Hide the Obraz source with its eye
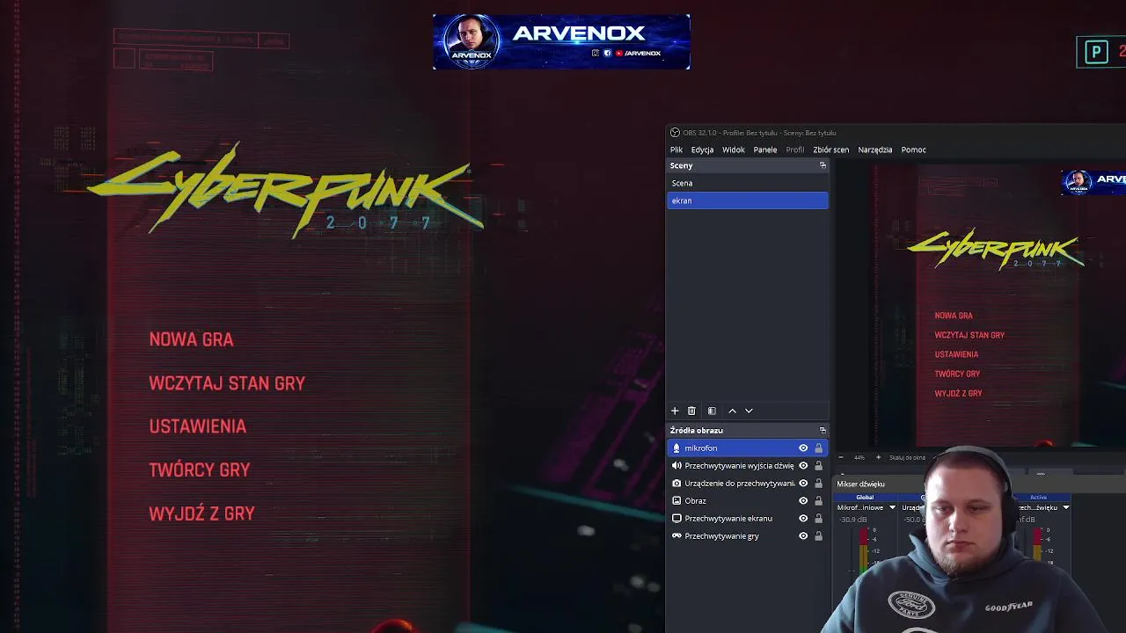 [x=803, y=501]
